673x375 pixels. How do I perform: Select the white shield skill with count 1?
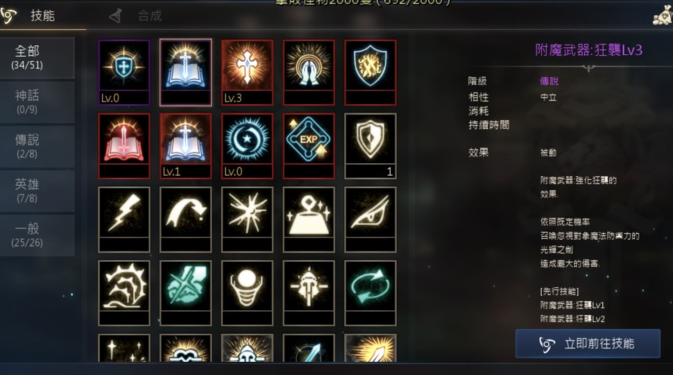(370, 146)
